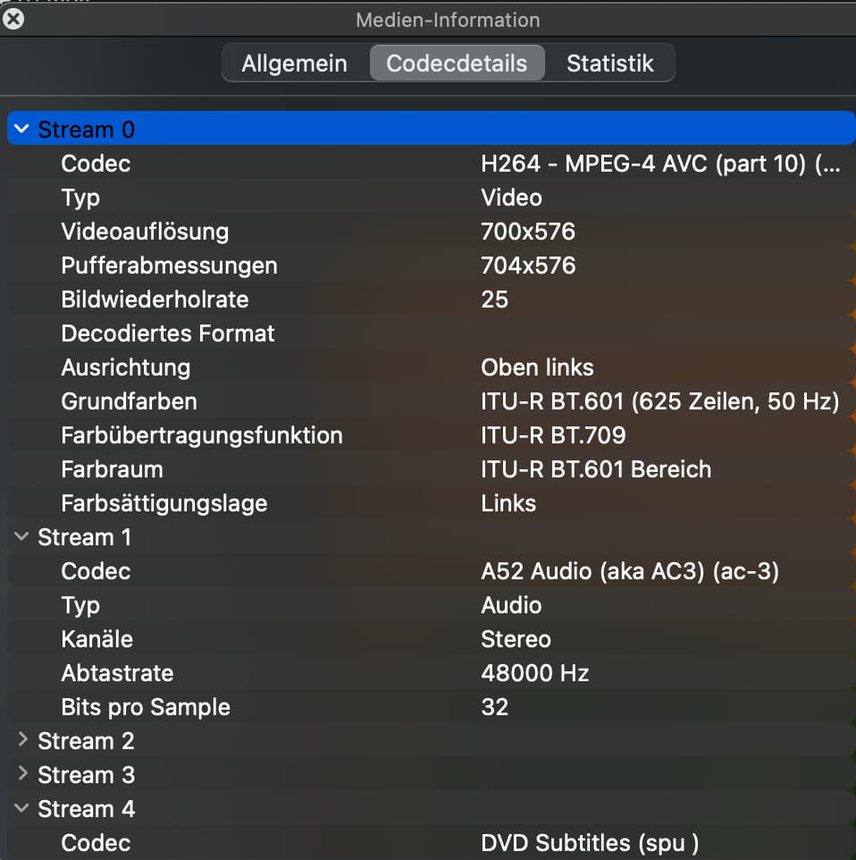Select the DVD Subtitles codec row
Screen dimensions: 856x860
tap(589, 843)
